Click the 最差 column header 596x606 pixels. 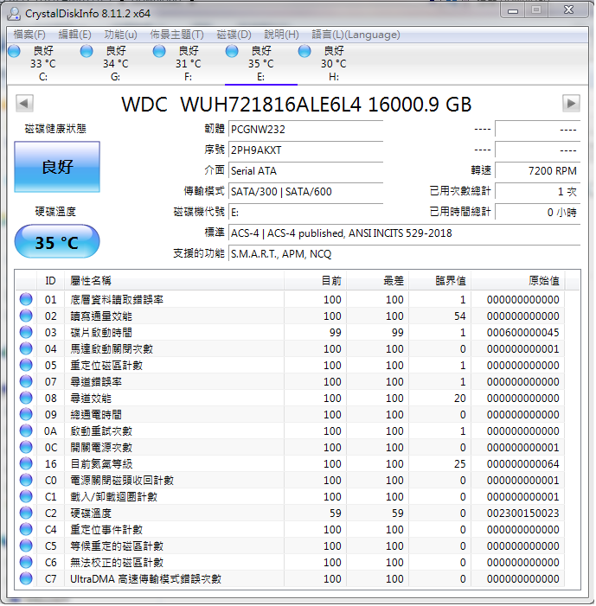coord(377,281)
